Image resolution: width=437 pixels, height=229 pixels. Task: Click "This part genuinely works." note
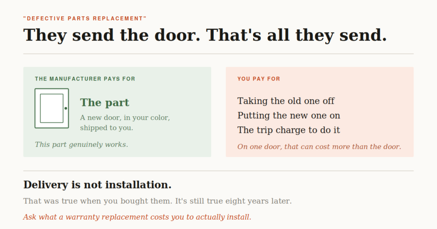click(x=82, y=145)
